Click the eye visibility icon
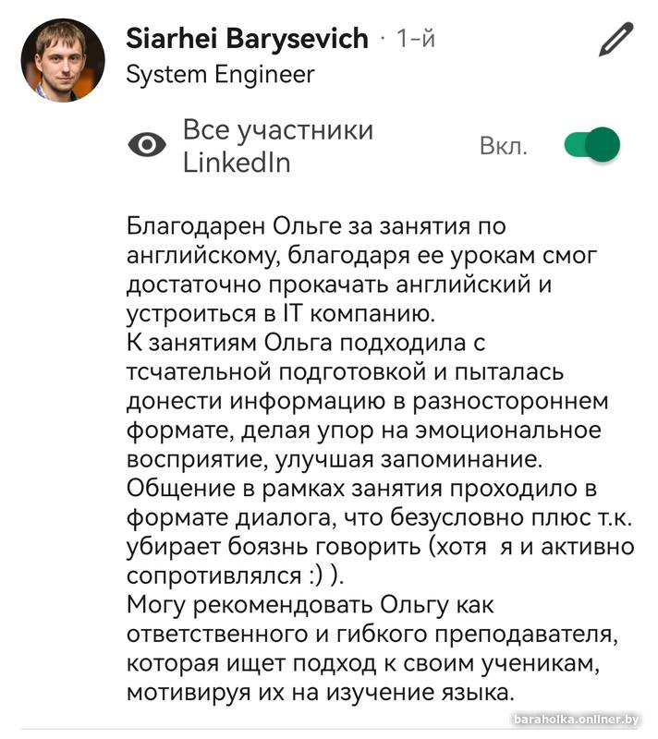The image size is (658, 739). pyautogui.click(x=147, y=145)
